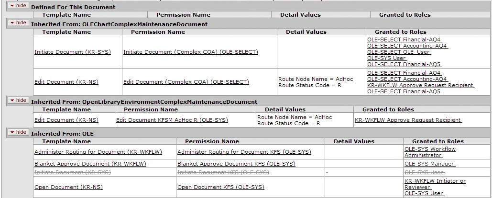This screenshot has width=492, height=198.
Task: Open KR-WKFLW Initiator or Reviewer role
Action: pos(435,184)
